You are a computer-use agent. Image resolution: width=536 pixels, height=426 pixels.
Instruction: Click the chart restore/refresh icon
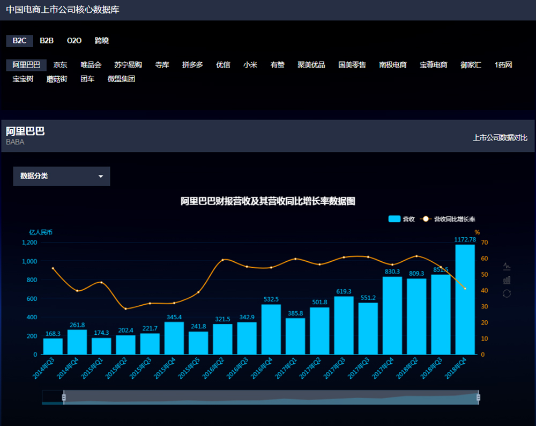(x=507, y=293)
